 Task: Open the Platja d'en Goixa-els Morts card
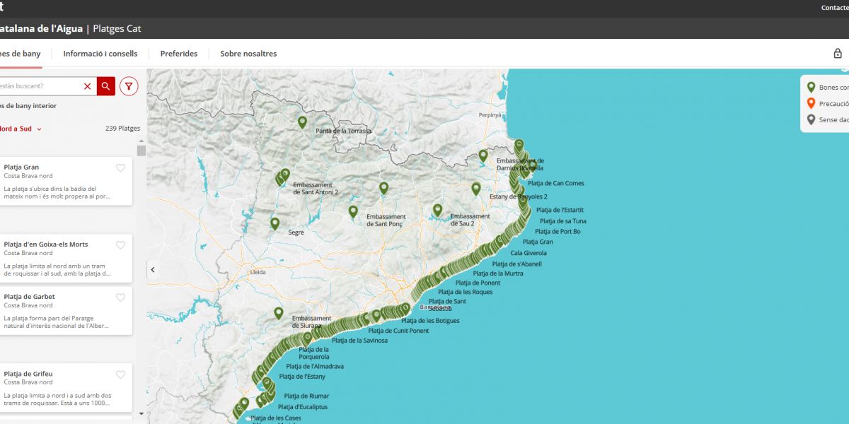(x=65, y=259)
